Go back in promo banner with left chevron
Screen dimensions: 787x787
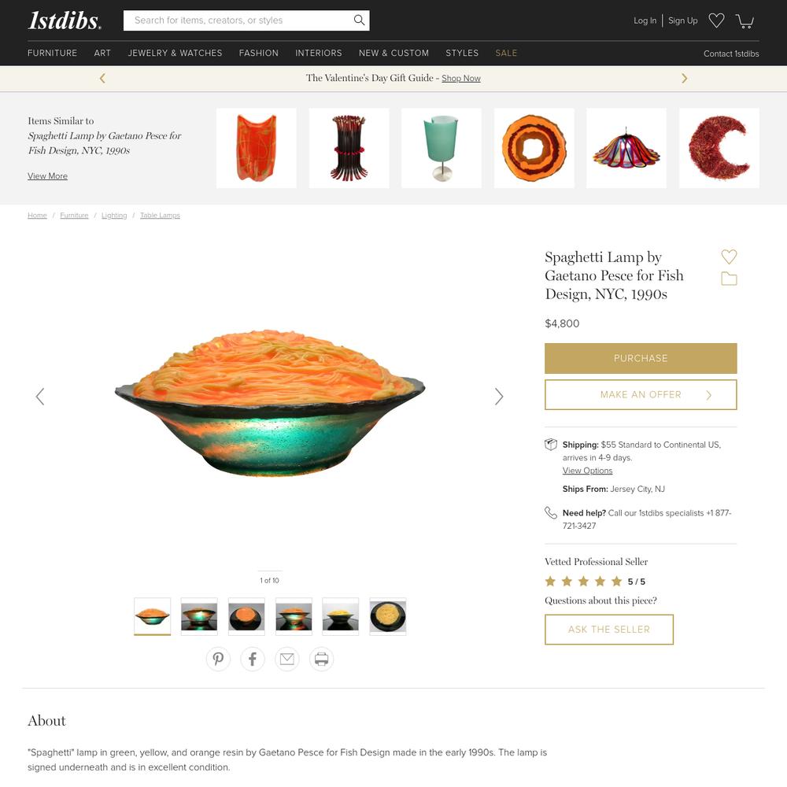pos(102,78)
